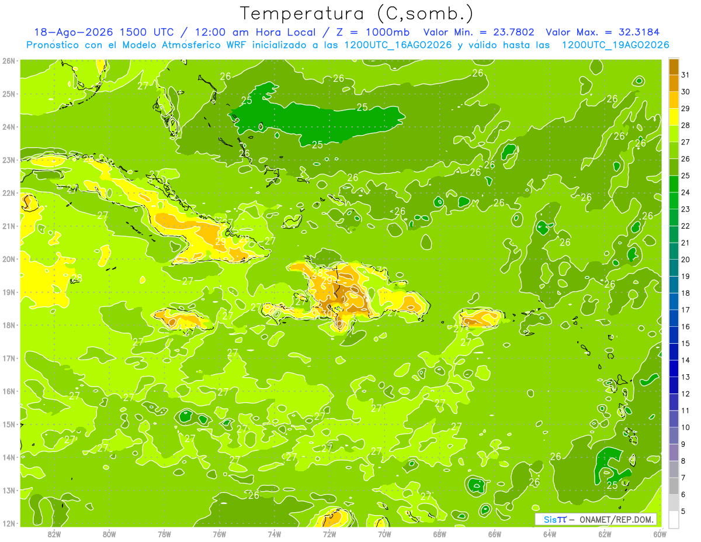The width and height of the screenshot is (701, 542).
Task: Click the 76W longitude axis label
Action: 219,534
